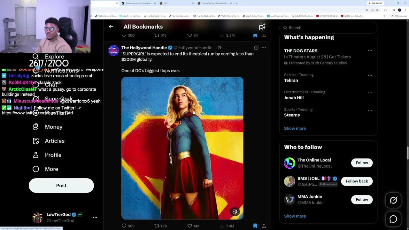Open Money in X sidebar
Viewport: 409px width, 230px height.
click(x=48, y=127)
